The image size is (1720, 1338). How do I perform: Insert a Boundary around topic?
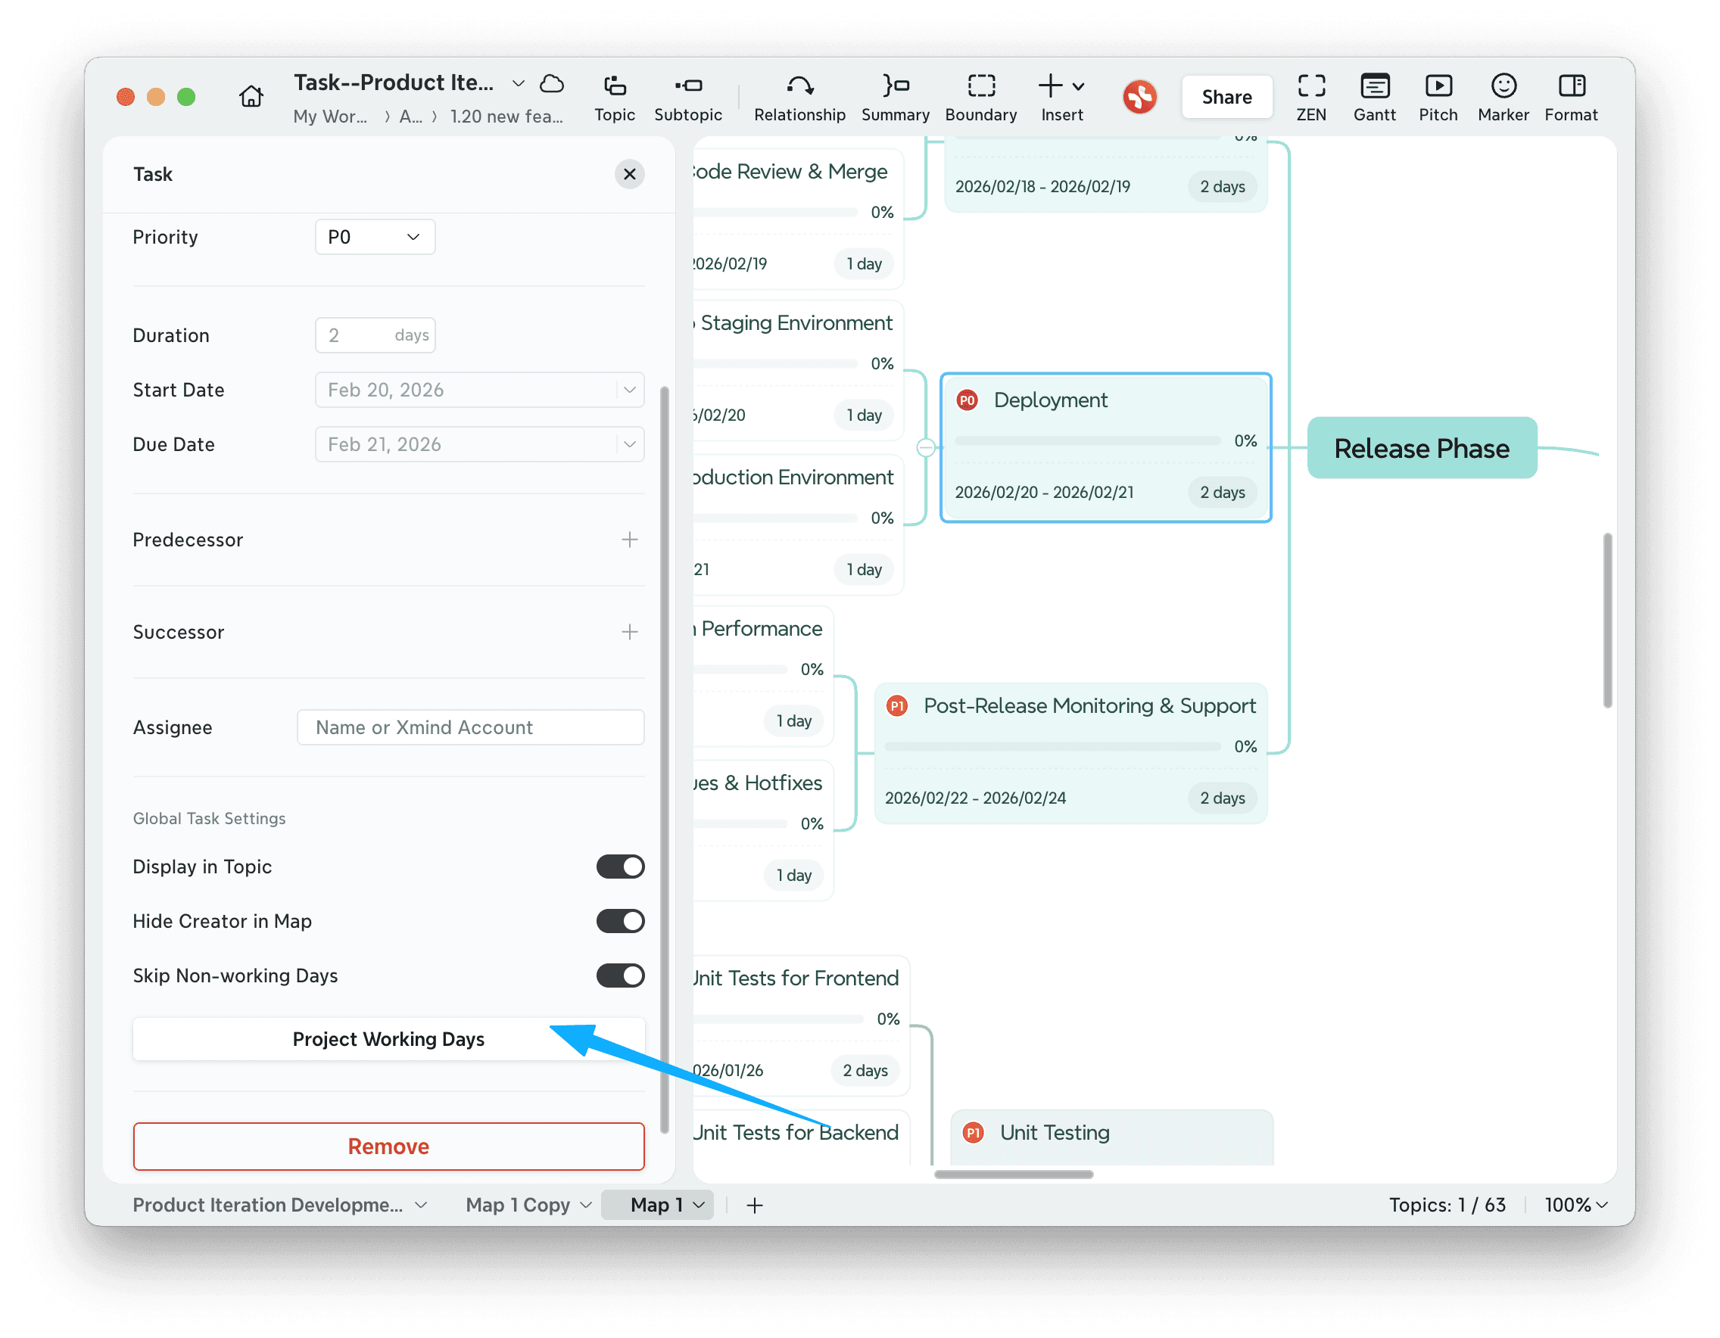point(980,97)
